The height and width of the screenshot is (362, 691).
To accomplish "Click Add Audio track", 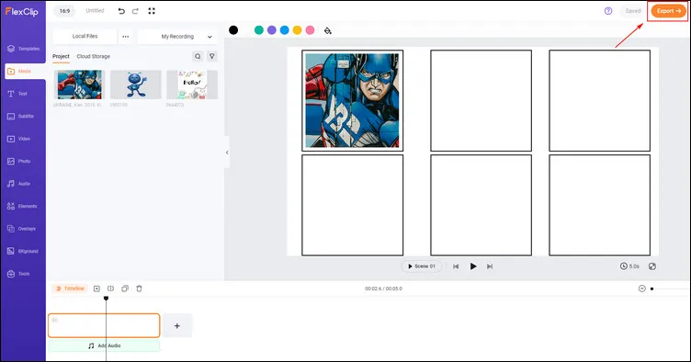I will [x=104, y=345].
